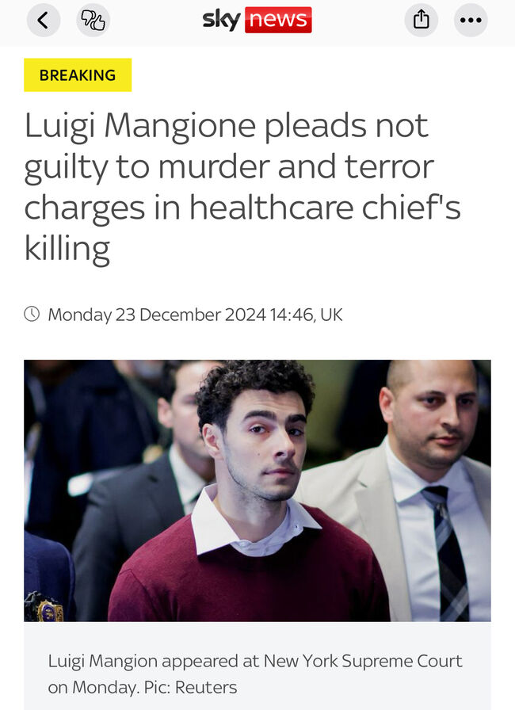Open the thumbs up/down feedback icon

93,21
